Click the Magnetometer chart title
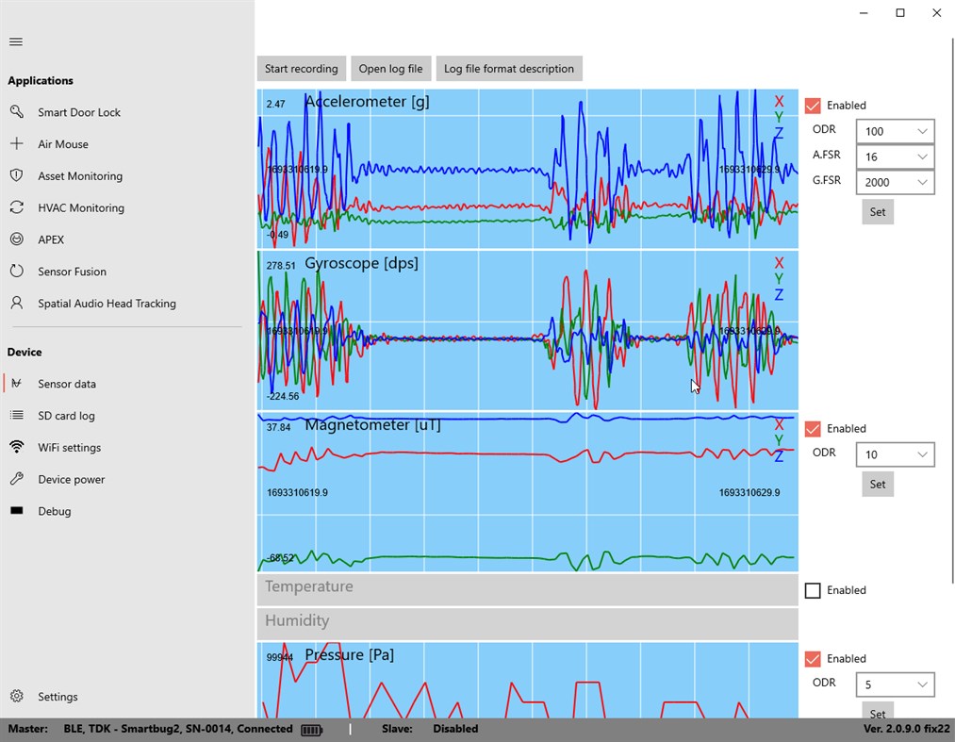The height and width of the screenshot is (742, 955). (372, 424)
